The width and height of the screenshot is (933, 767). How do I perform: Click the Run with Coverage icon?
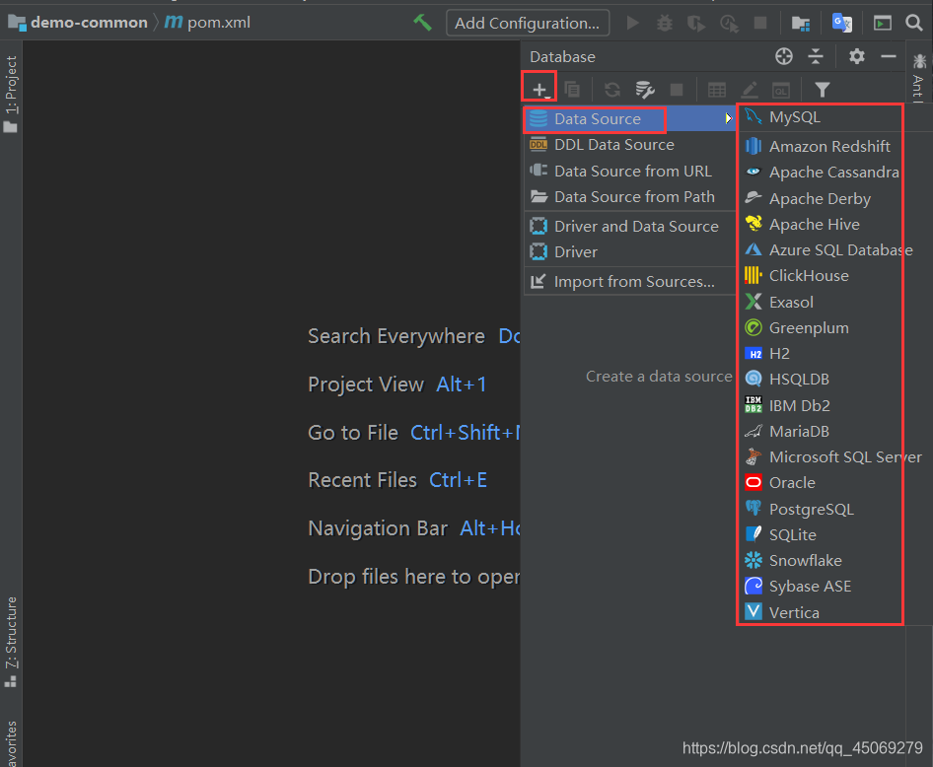(696, 24)
